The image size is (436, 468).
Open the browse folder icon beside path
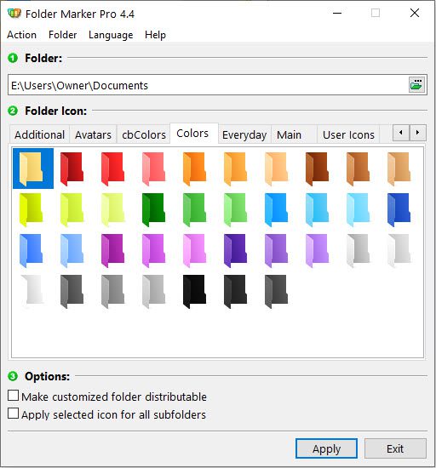[x=416, y=85]
